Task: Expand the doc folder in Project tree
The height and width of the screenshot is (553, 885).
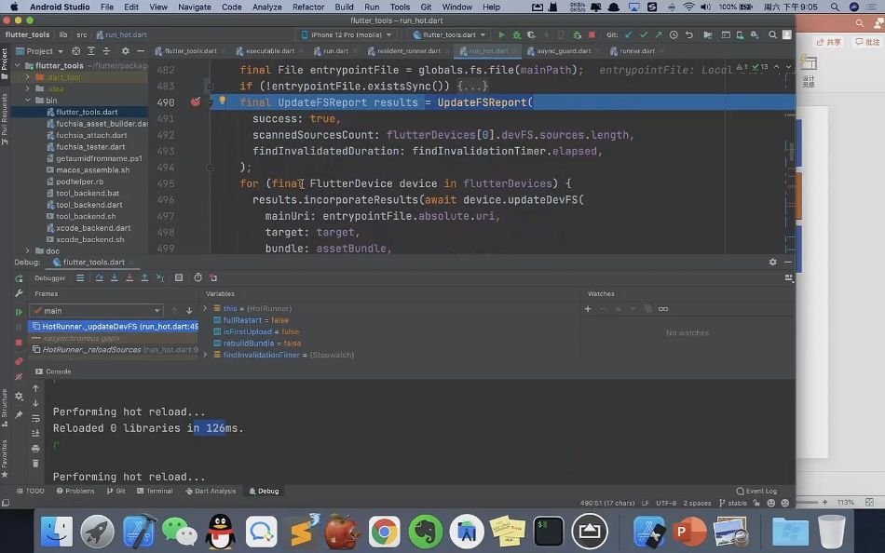Action: click(x=27, y=250)
